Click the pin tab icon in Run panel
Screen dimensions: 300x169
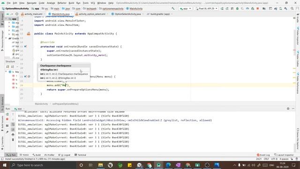(7, 132)
